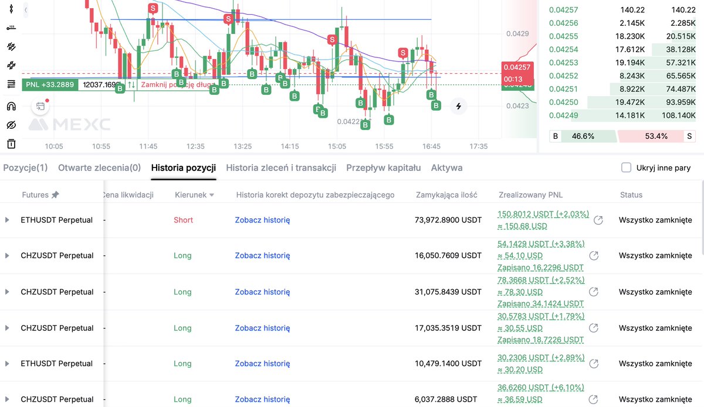
Task: Open Zobacz historię for 31,075.8439 USDT row
Action: (262, 292)
